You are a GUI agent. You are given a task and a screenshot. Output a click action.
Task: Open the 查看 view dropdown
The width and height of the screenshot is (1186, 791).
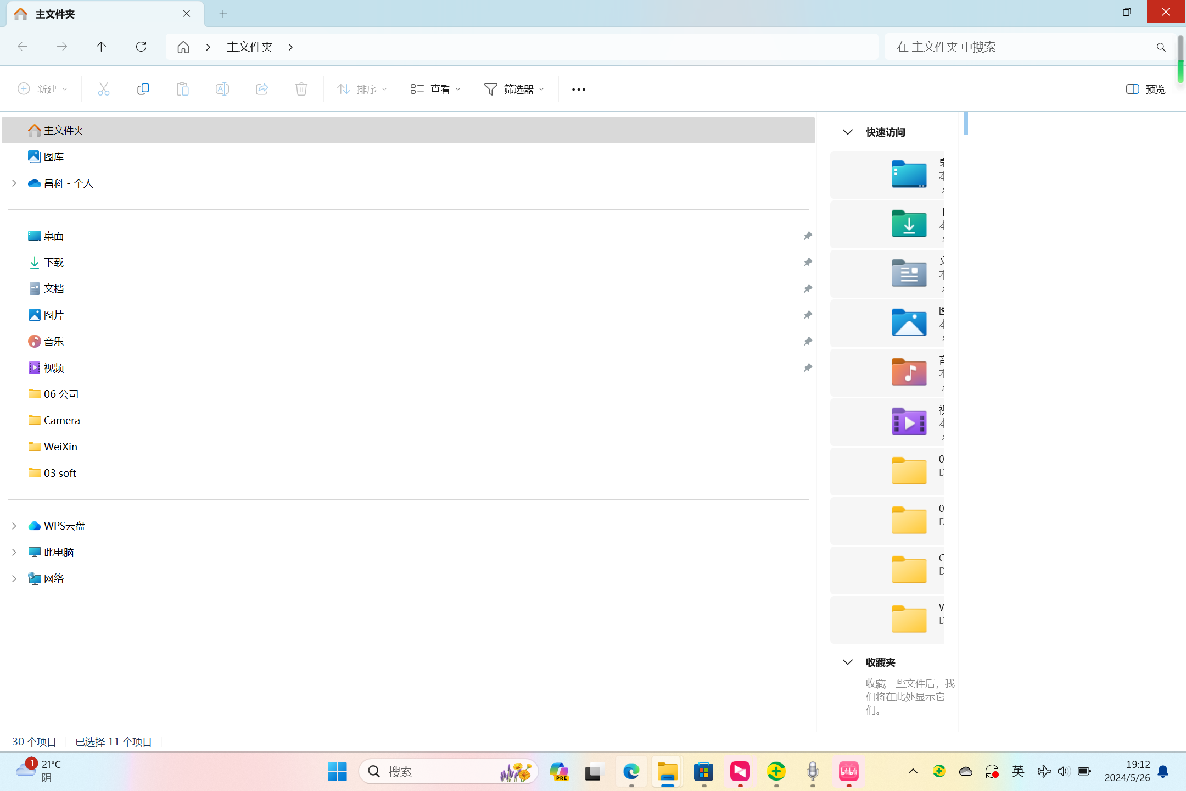click(435, 89)
